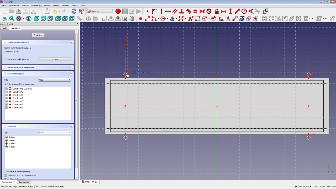Viewport: 336px width, 189px height.
Task: Expand the Bedienelemente bearbeiten section
Action: [x=72, y=67]
